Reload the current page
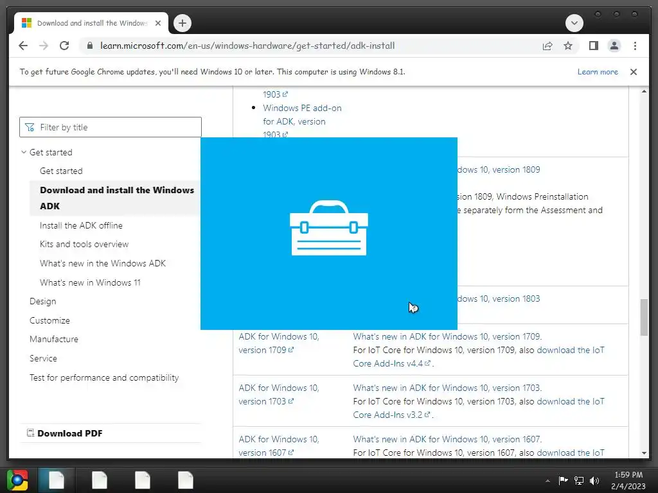The width and height of the screenshot is (658, 493). coord(64,46)
